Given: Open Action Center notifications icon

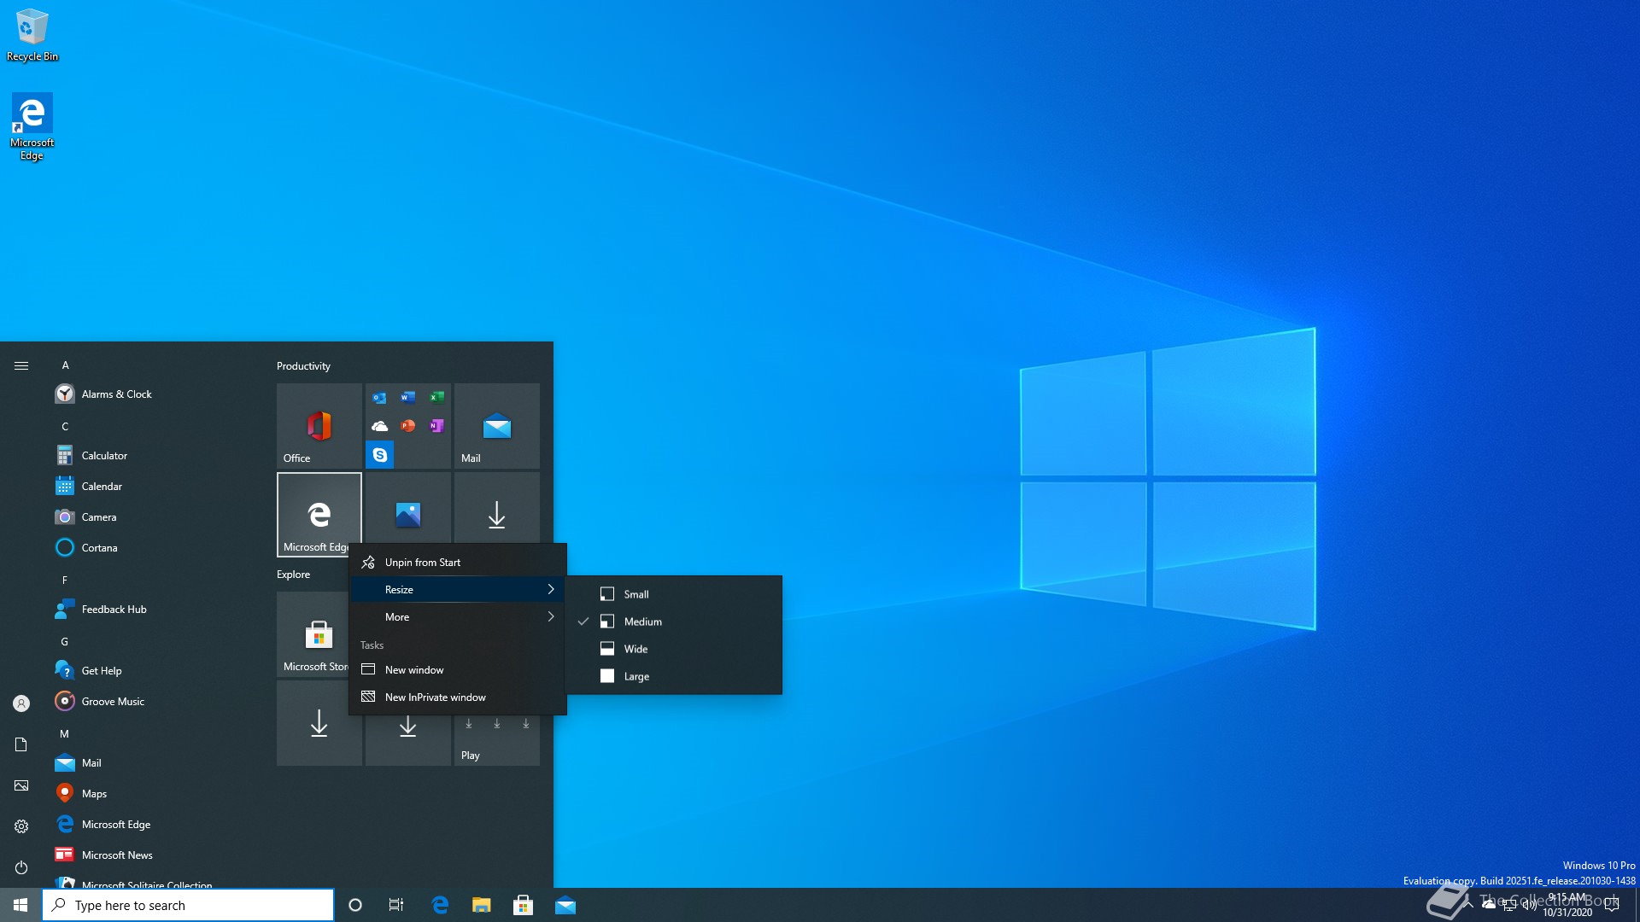Looking at the screenshot, I should [1612, 905].
